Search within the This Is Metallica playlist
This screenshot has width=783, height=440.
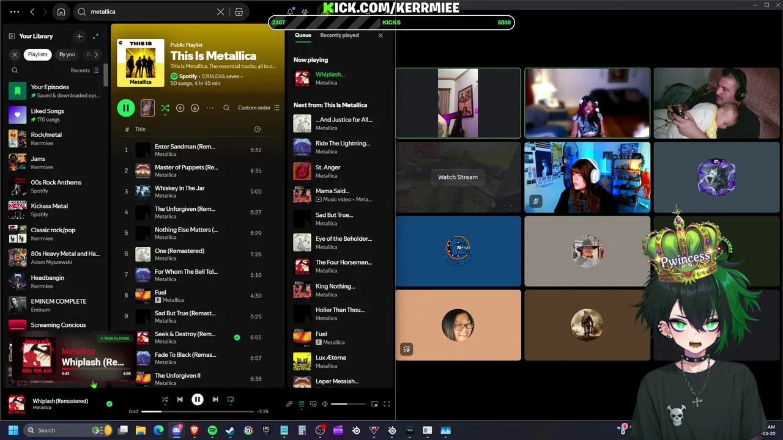[226, 108]
